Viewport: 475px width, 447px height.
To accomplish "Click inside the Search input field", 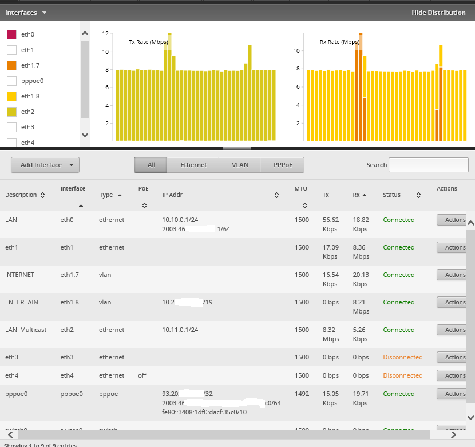I will pos(429,165).
